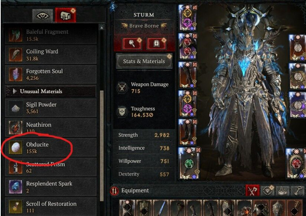
Task: Click the equipment swap arrows icon
Action: click(x=114, y=191)
